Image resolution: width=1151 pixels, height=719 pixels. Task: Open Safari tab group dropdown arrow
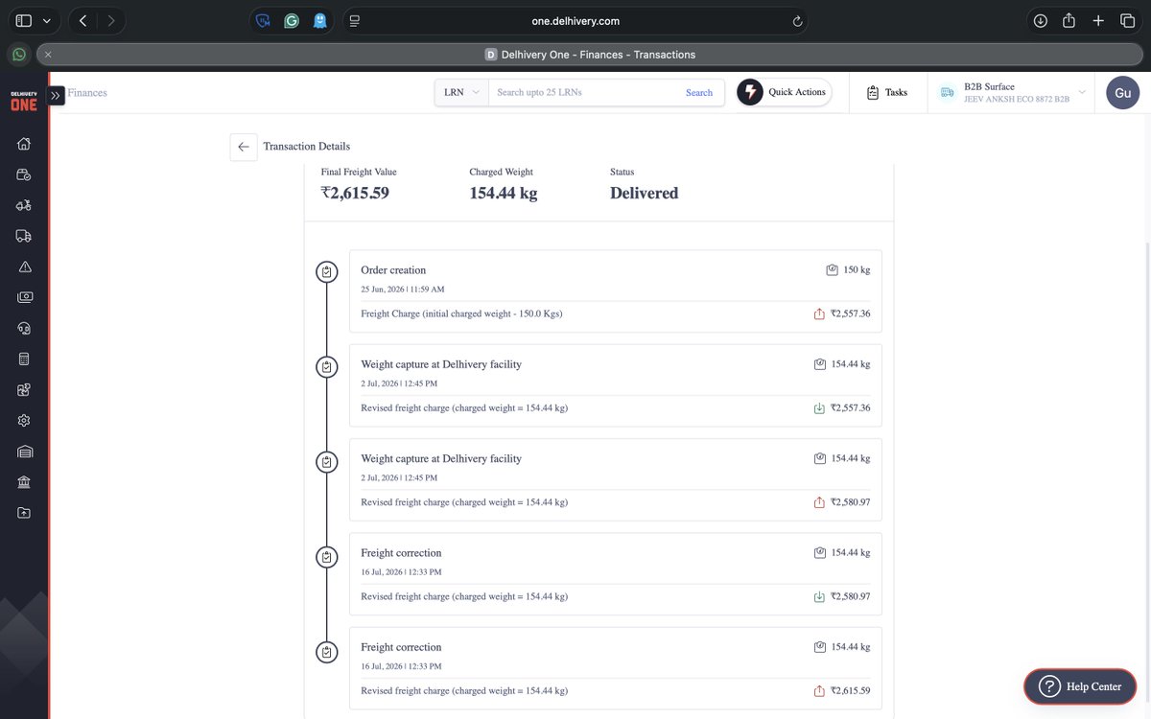click(46, 20)
